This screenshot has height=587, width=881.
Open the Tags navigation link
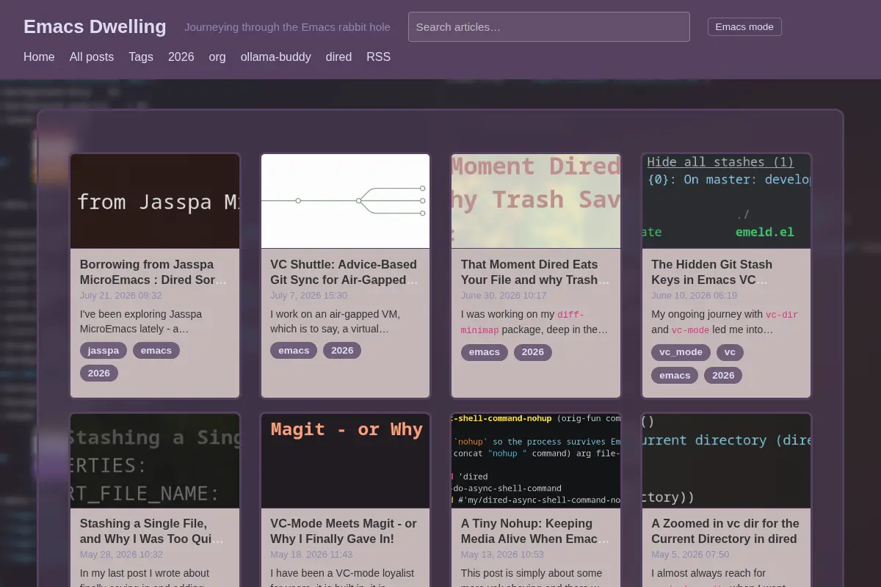tap(141, 56)
